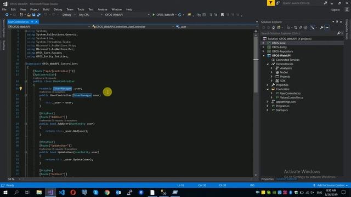Click the Save file toolbar icon
The width and height of the screenshot is (351, 197).
34,15
